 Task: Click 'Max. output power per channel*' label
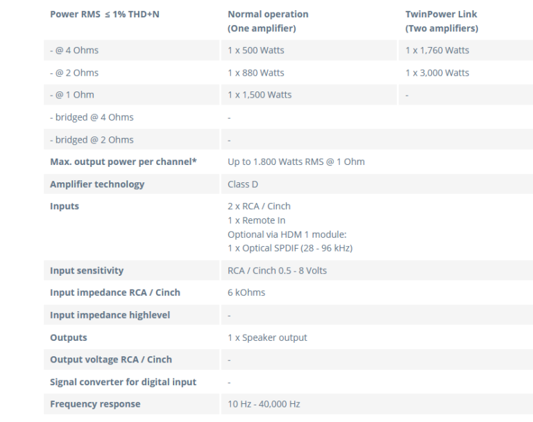[124, 162]
